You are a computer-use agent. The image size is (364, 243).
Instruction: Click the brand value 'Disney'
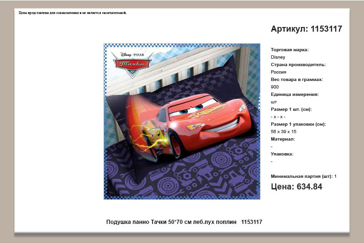click(x=278, y=57)
